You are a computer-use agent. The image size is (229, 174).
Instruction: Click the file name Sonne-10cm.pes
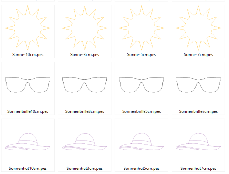28,55
